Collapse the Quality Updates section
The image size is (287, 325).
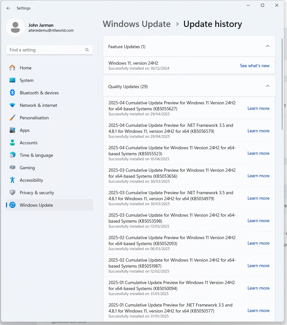coord(267,86)
